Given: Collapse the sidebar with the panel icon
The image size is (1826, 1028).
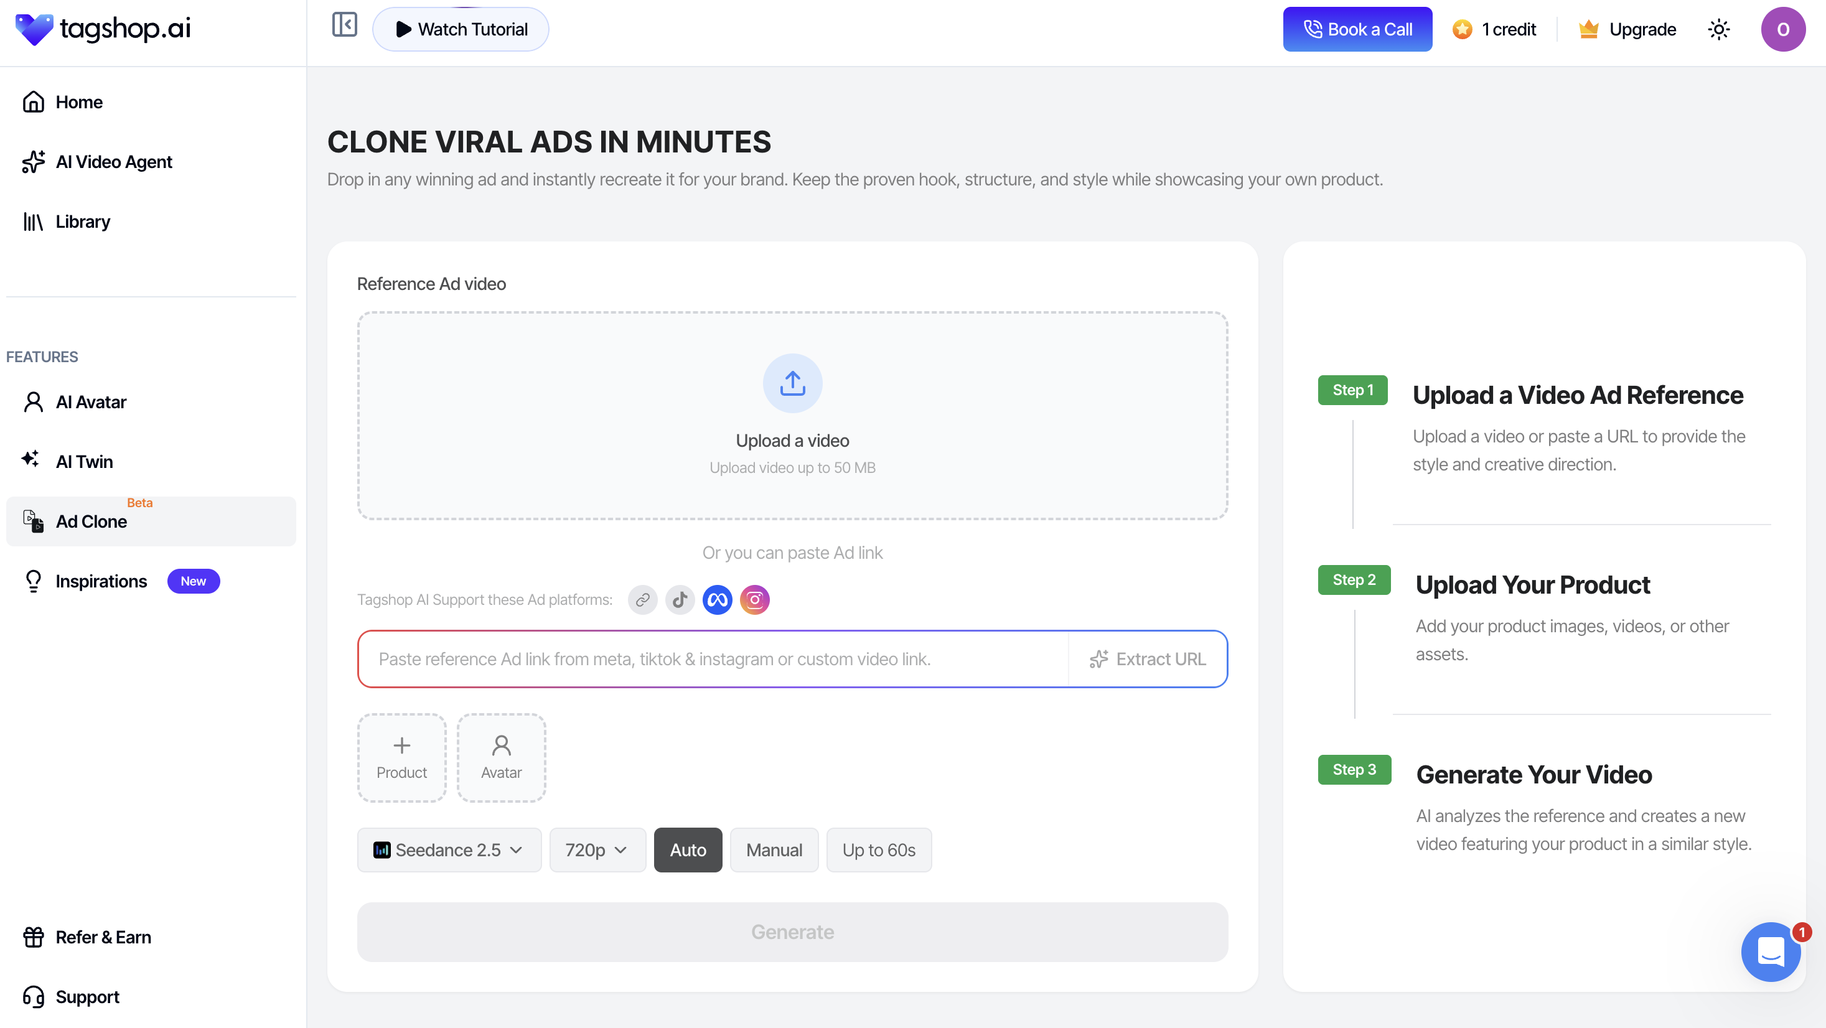Looking at the screenshot, I should point(345,25).
